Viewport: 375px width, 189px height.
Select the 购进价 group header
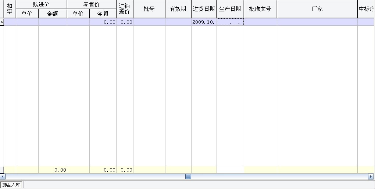click(x=42, y=4)
